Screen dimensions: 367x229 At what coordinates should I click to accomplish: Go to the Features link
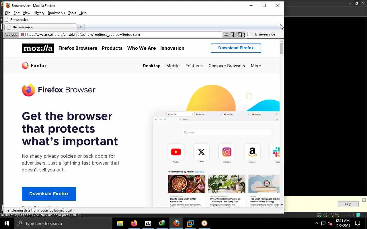[x=194, y=66]
